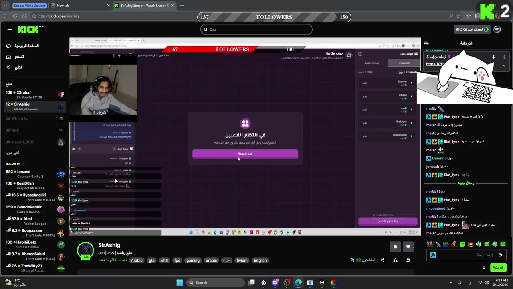Viewport: 513px width, 289px height.
Task: Open hexawi recommended channel
Action: [35, 174]
